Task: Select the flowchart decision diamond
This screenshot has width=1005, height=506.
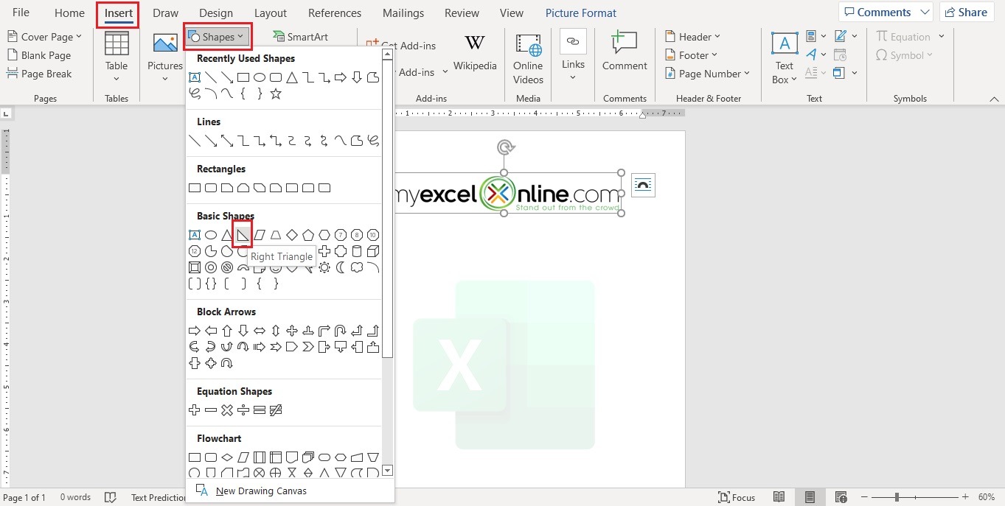Action: tap(227, 457)
